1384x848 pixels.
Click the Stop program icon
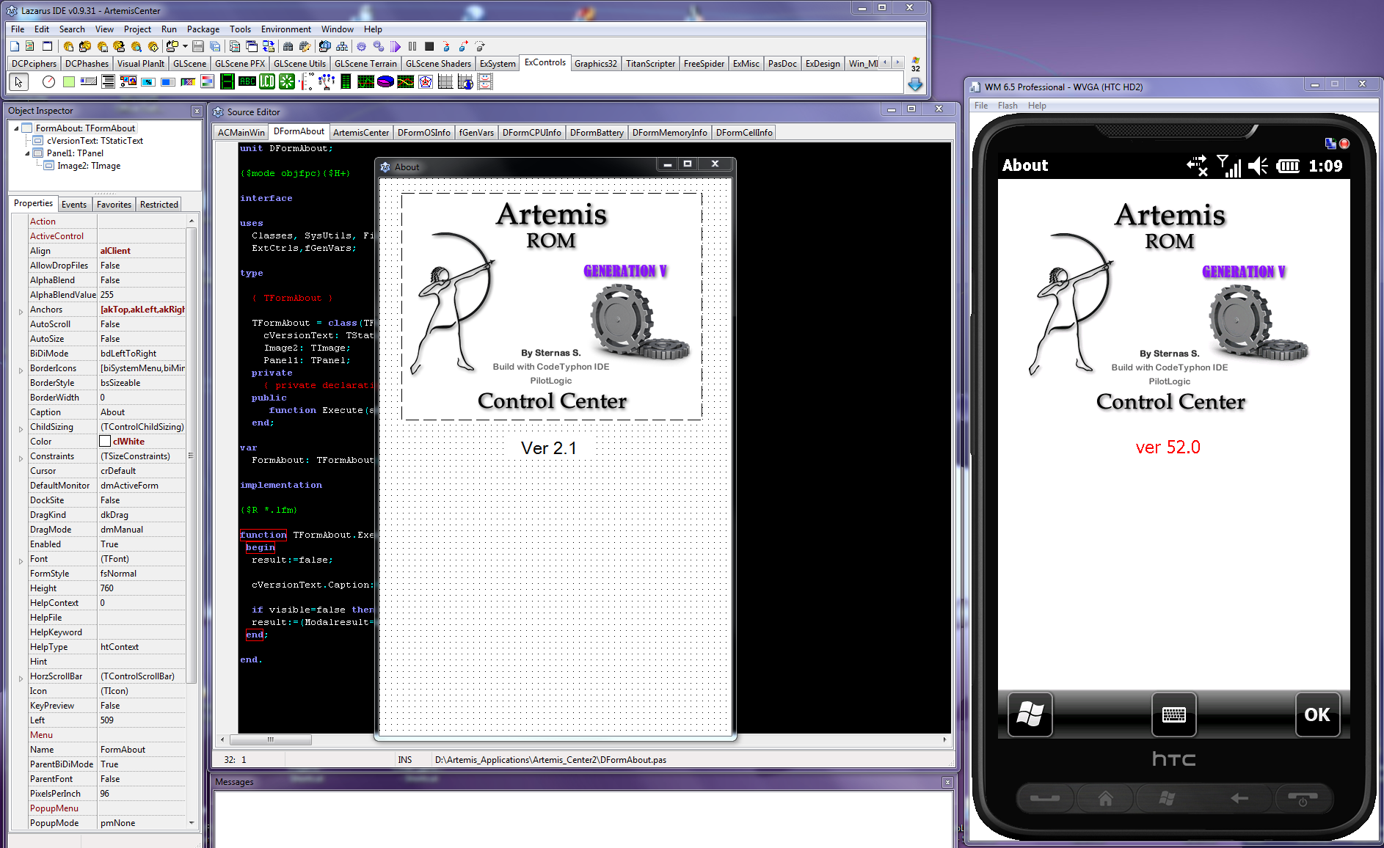point(429,46)
